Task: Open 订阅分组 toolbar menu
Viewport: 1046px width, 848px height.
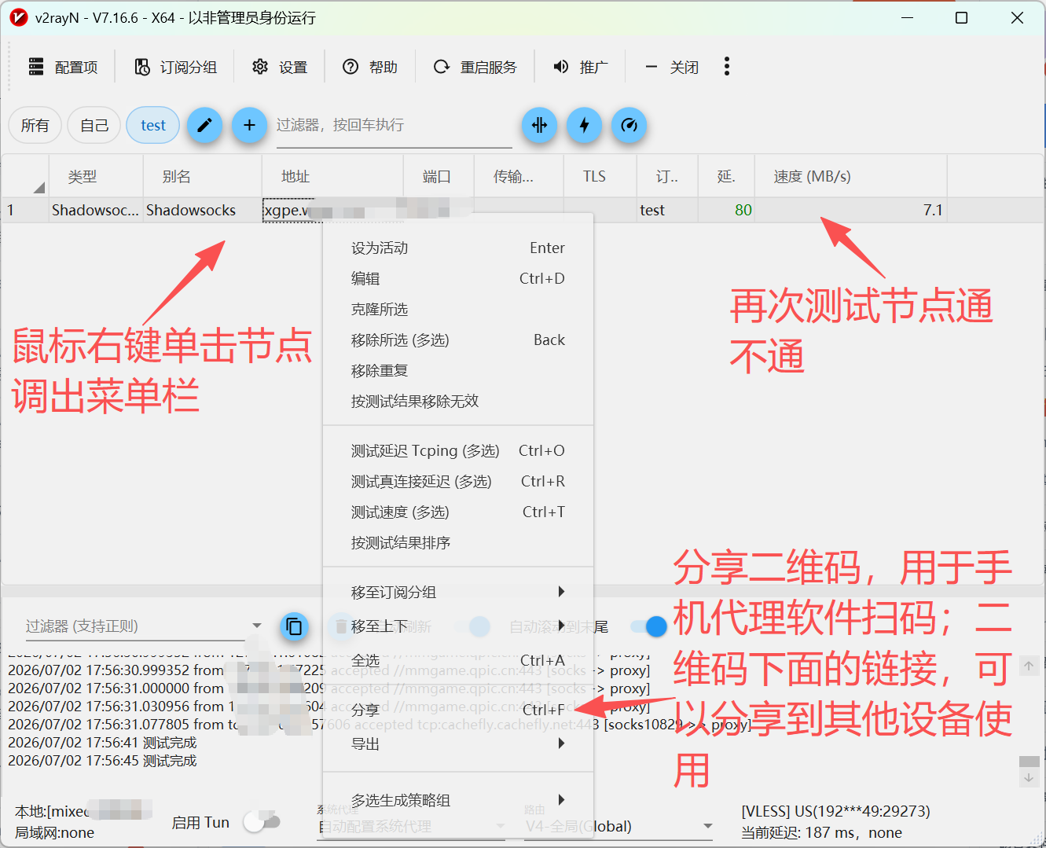Action: point(175,67)
